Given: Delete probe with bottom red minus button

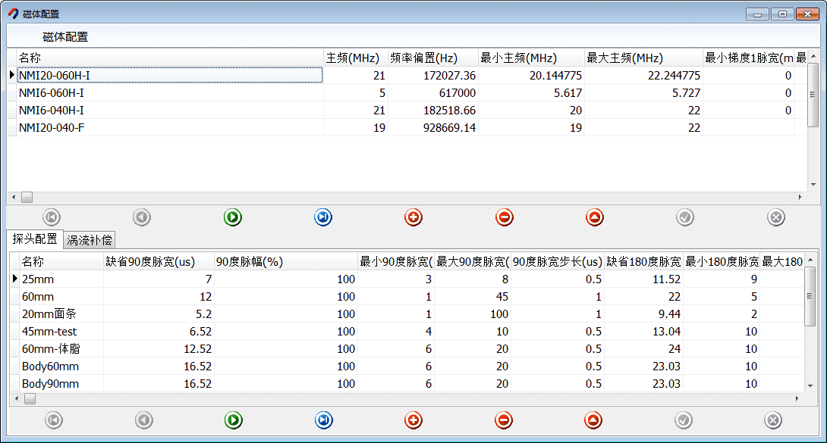Looking at the screenshot, I should click(504, 420).
